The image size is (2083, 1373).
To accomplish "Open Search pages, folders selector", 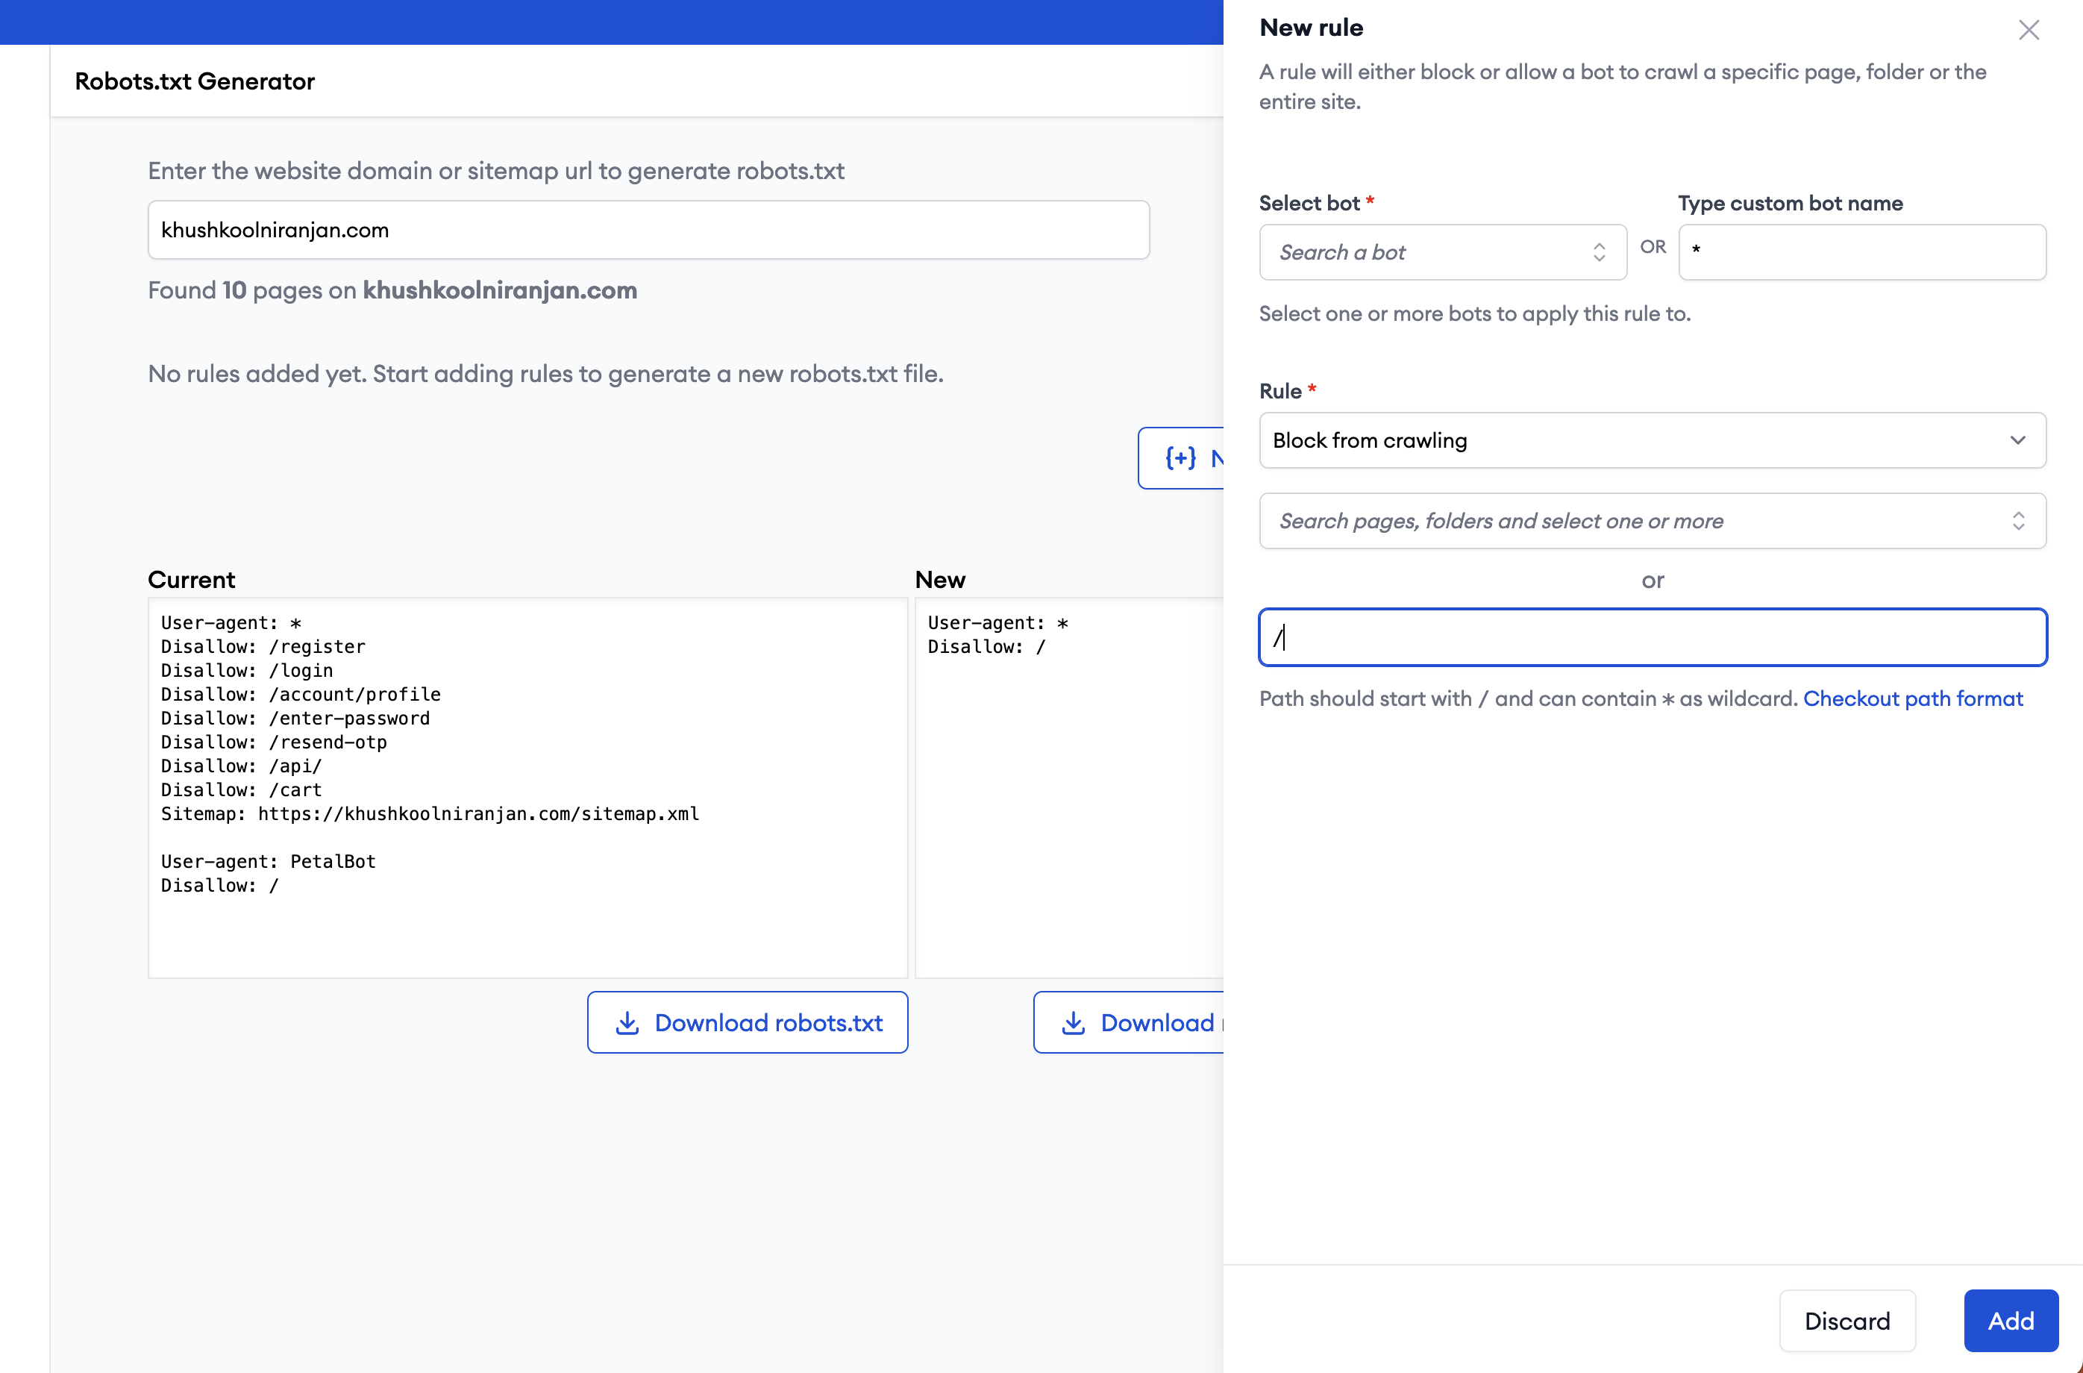I will pos(1628,521).
